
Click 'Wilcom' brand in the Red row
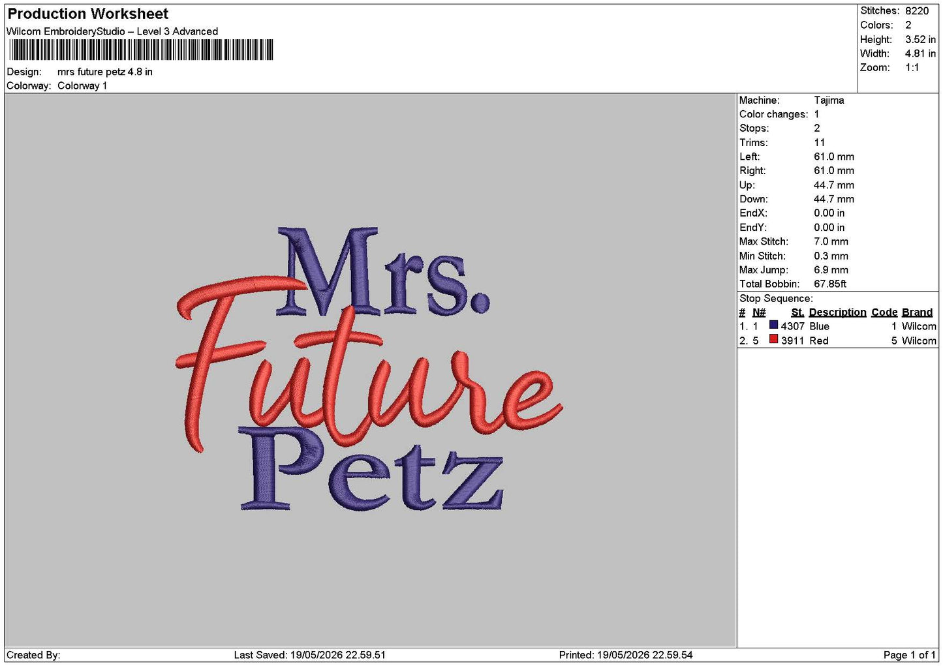(x=919, y=341)
